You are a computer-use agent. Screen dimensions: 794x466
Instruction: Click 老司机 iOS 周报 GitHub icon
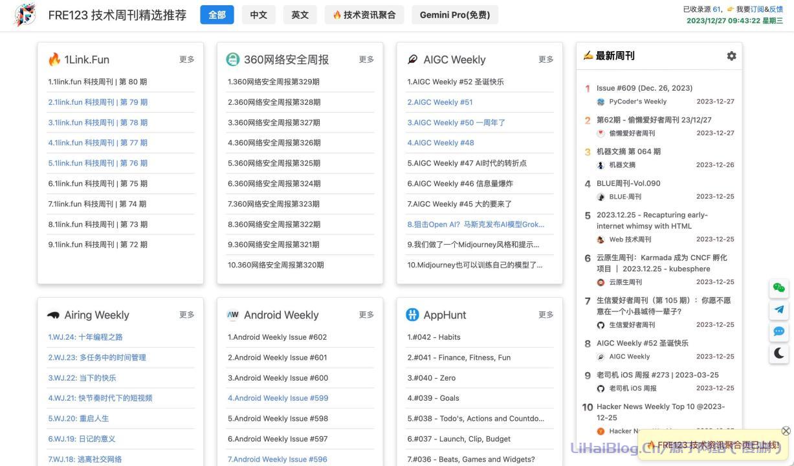tap(601, 388)
